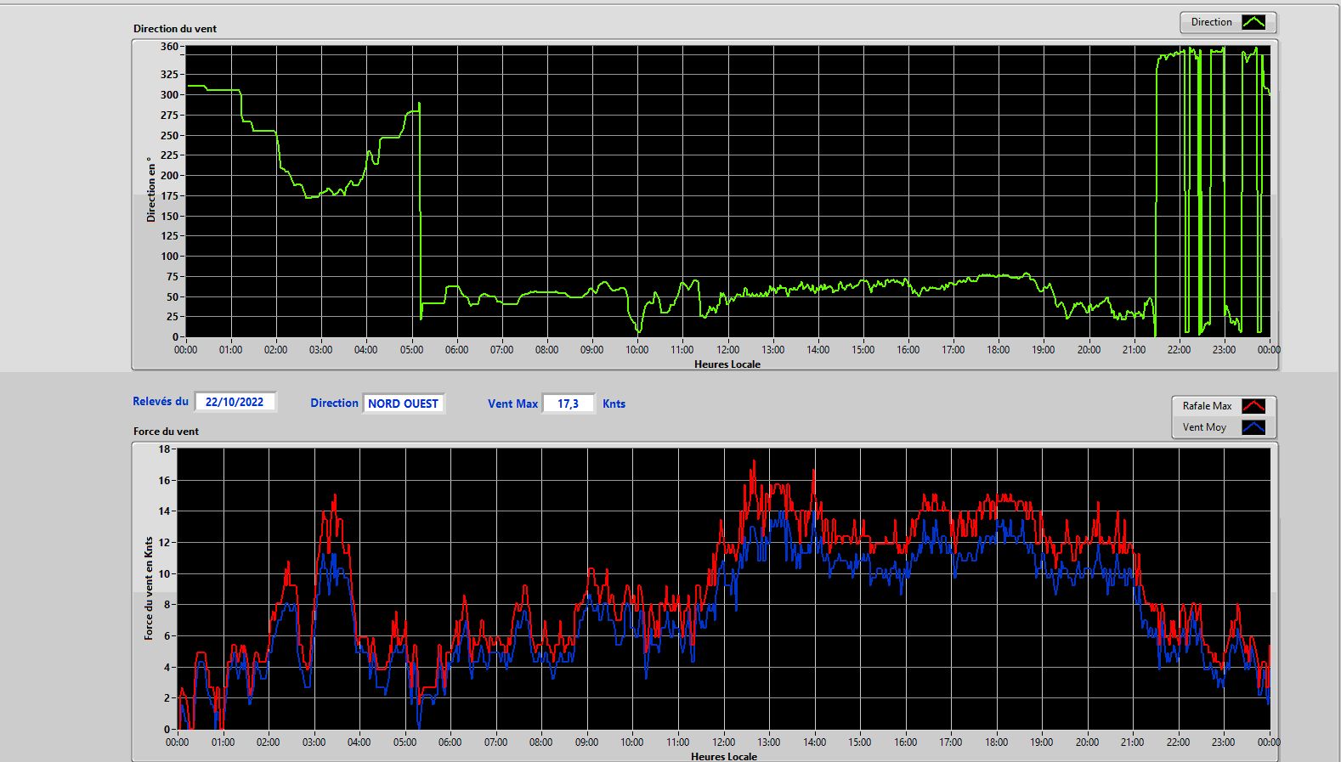Viewport: 1341px width, 762px height.
Task: Click the blue "Direction" label beside NORD OUEST
Action: pos(334,404)
